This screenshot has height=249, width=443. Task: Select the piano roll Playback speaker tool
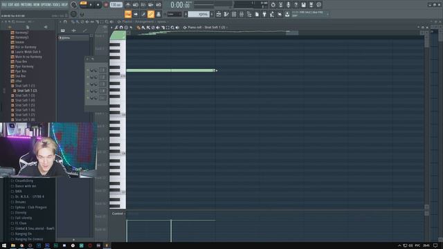(177, 28)
